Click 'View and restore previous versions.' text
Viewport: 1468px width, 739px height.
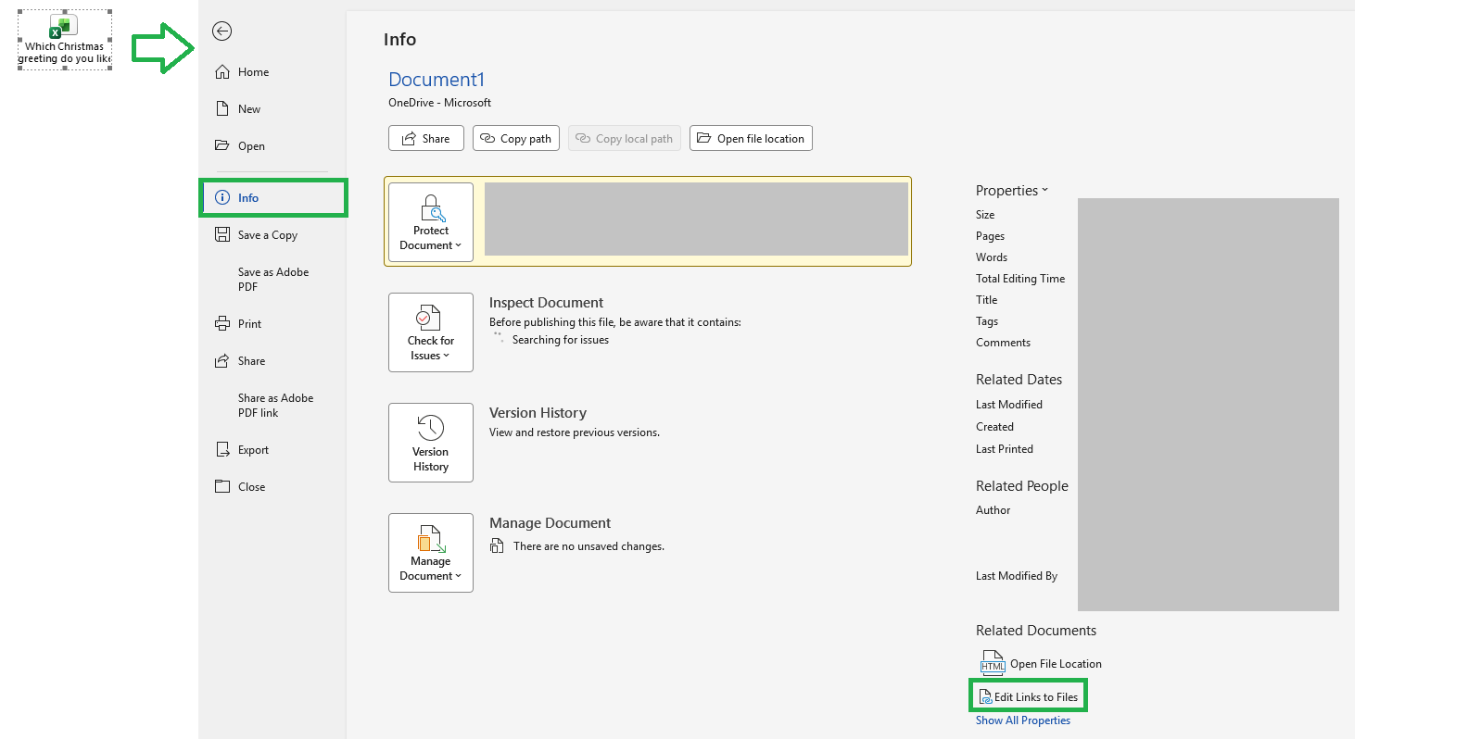575,432
